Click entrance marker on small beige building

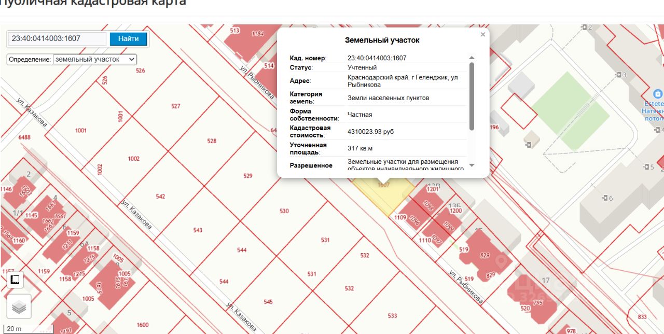[528, 145]
